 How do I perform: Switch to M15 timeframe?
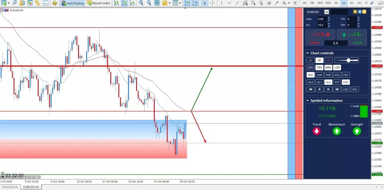[x=320, y=3]
